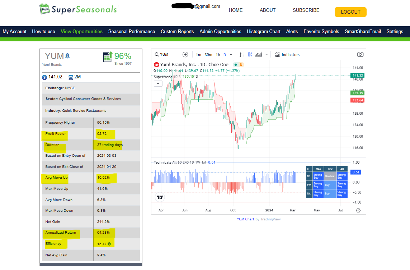Click the red 132.64 price label
This screenshot has height=270, width=410.
357,100
